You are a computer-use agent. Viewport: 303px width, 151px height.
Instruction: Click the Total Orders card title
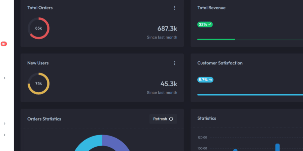(x=40, y=8)
